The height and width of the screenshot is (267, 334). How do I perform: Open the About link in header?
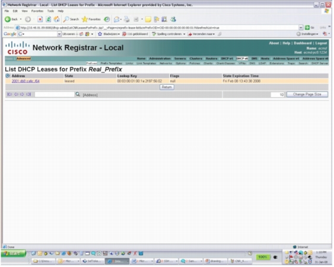click(273, 43)
